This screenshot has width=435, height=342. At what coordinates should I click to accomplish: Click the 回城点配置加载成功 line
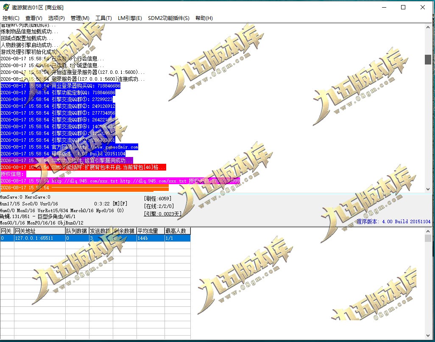27,38
